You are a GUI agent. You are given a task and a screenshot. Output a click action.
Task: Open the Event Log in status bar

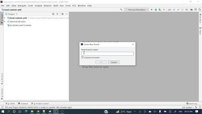(192, 104)
